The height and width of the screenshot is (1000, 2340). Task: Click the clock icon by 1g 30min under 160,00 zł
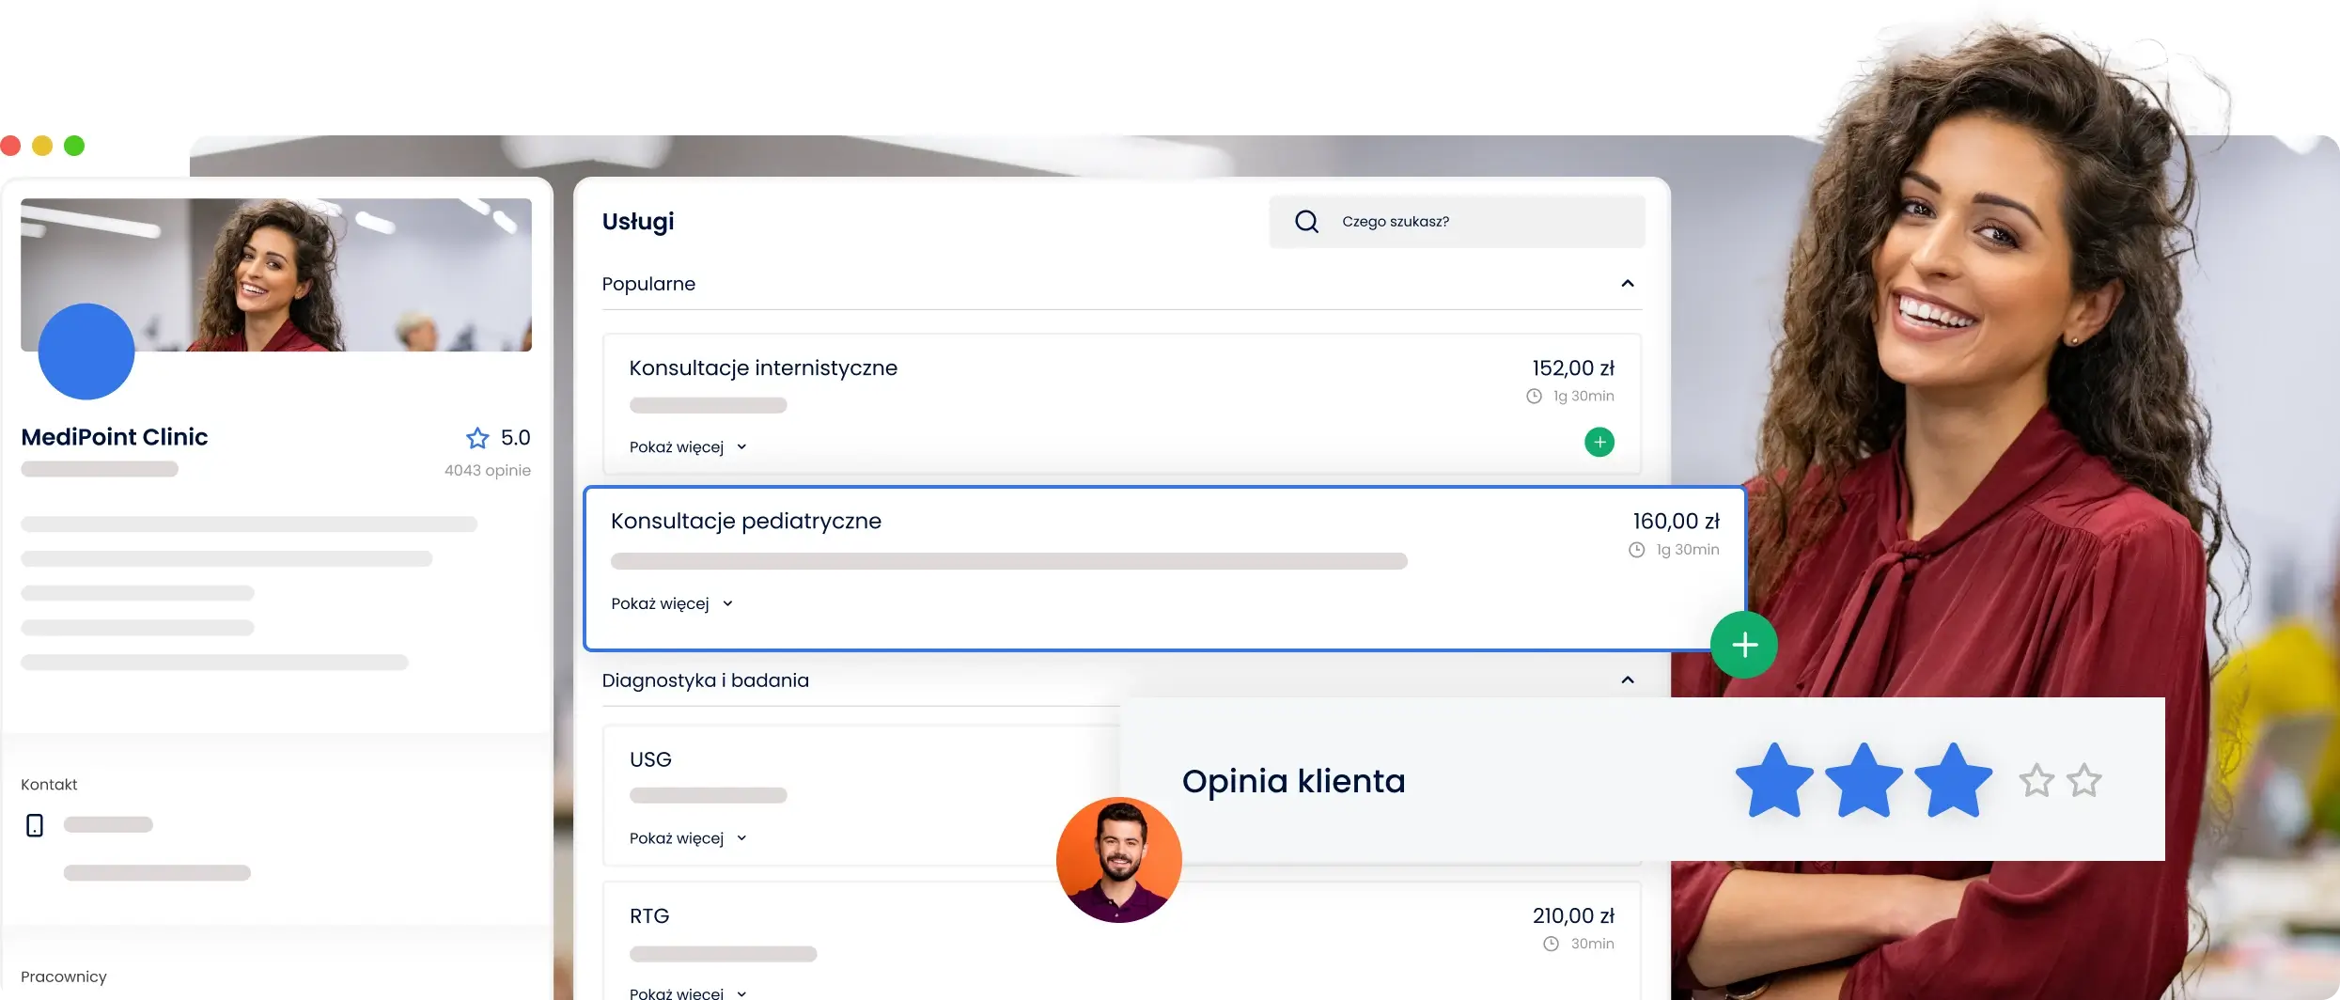(1636, 550)
